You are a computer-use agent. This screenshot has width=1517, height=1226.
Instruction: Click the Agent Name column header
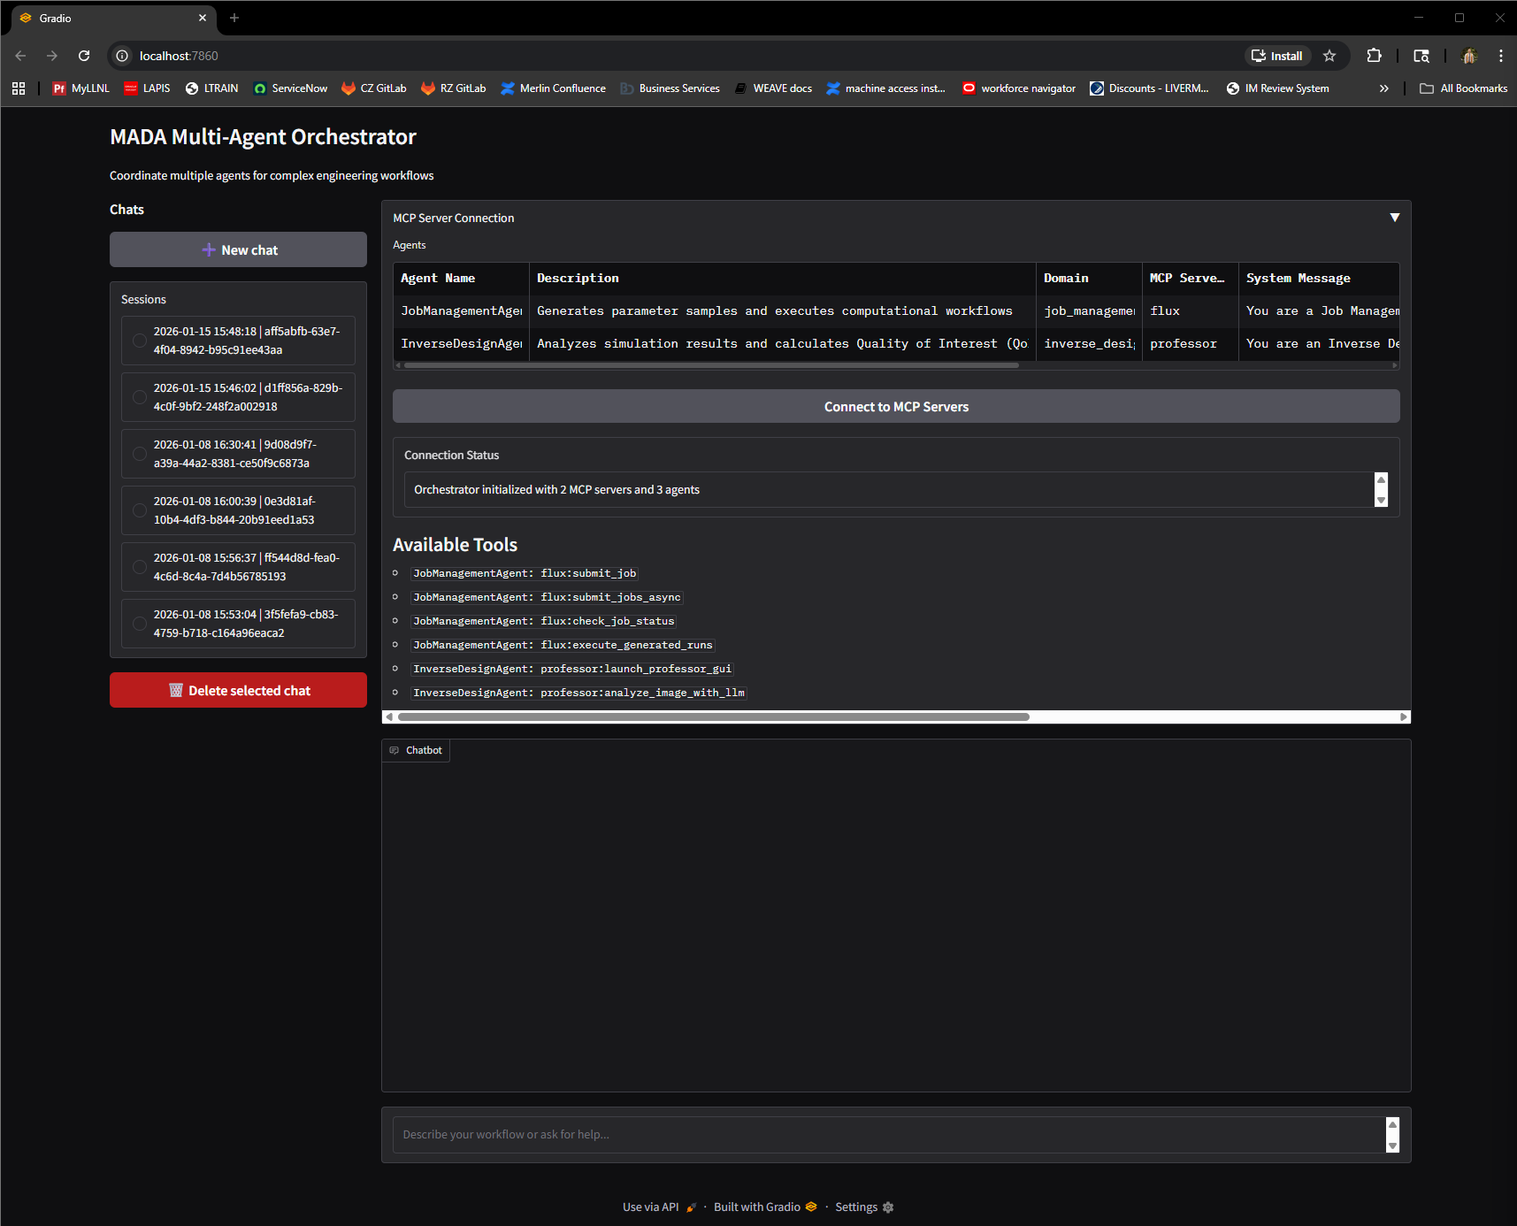tap(461, 278)
